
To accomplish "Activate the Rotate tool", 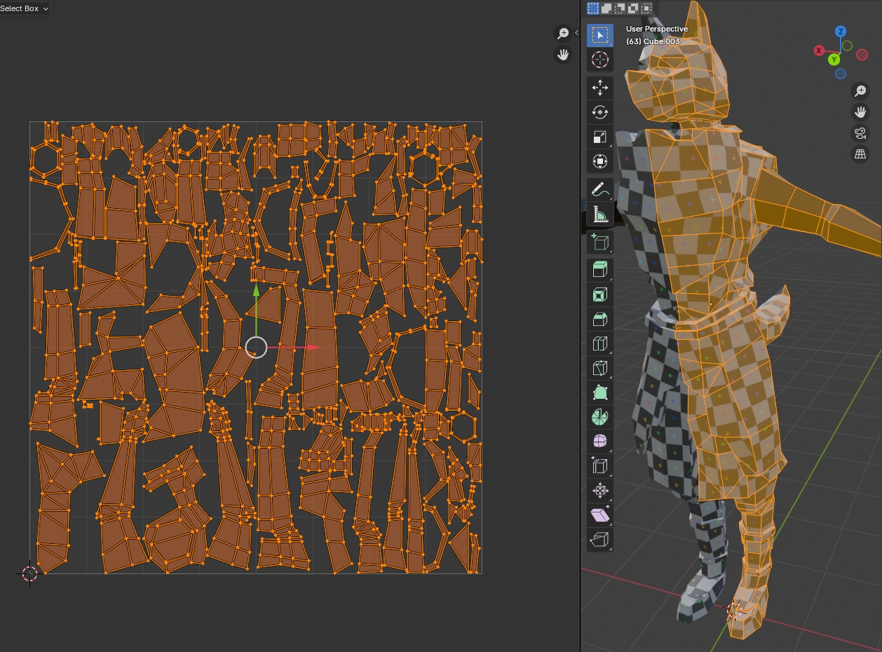I will click(x=599, y=112).
